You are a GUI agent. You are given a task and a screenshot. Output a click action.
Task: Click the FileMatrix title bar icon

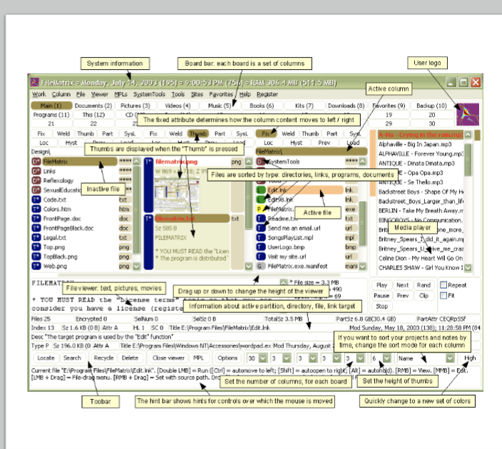click(x=34, y=83)
